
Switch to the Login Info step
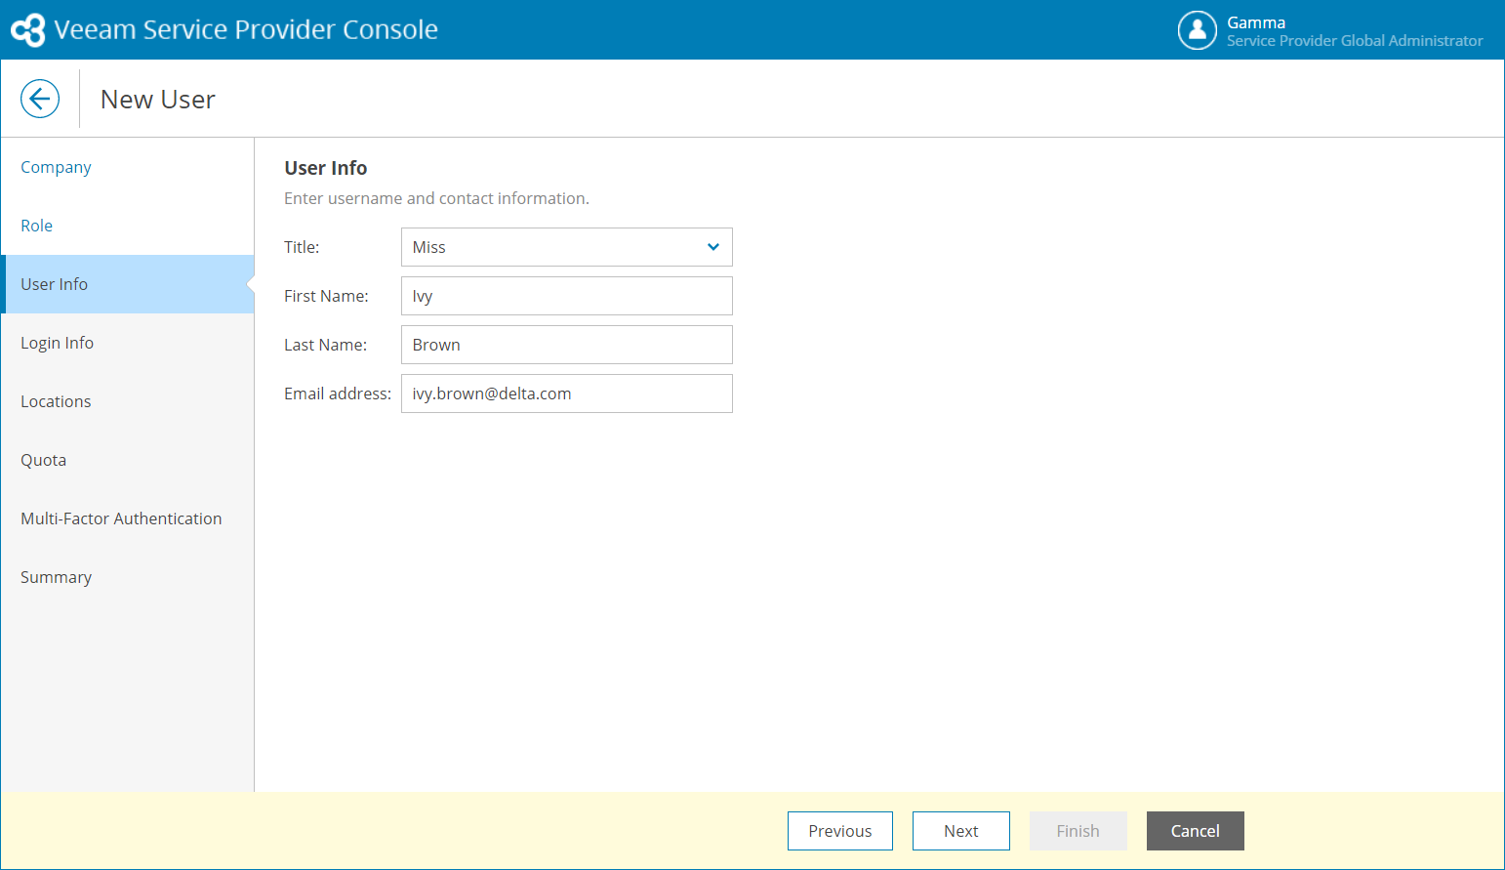coord(58,343)
